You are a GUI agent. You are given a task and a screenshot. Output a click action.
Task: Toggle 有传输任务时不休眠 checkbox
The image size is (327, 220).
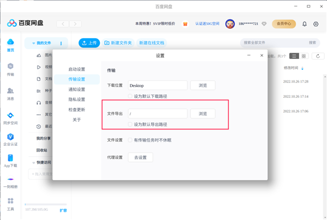[130, 140]
